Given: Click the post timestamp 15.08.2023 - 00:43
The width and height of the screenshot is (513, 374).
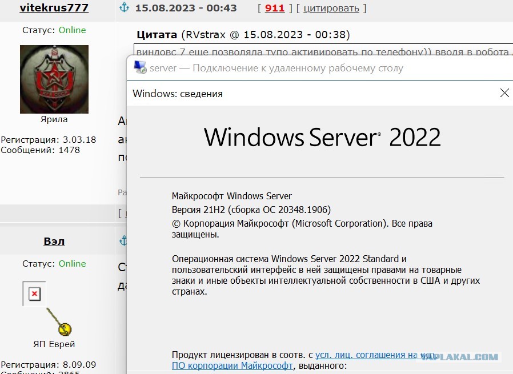Looking at the screenshot, I should (186, 8).
